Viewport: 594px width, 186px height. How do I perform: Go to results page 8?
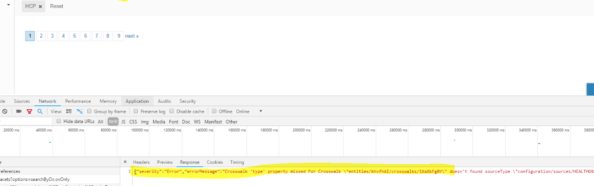pyautogui.click(x=108, y=36)
